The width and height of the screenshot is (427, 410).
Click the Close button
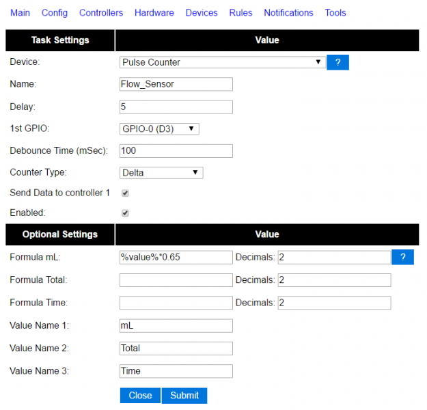140,395
